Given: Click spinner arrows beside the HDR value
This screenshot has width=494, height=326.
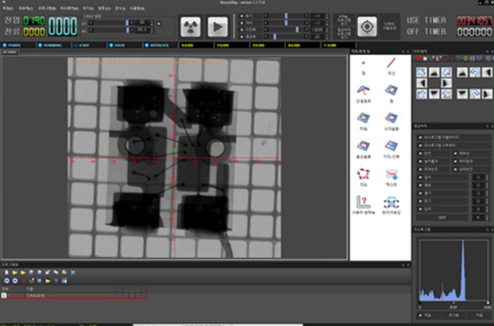Looking at the screenshot, I should (x=486, y=216).
